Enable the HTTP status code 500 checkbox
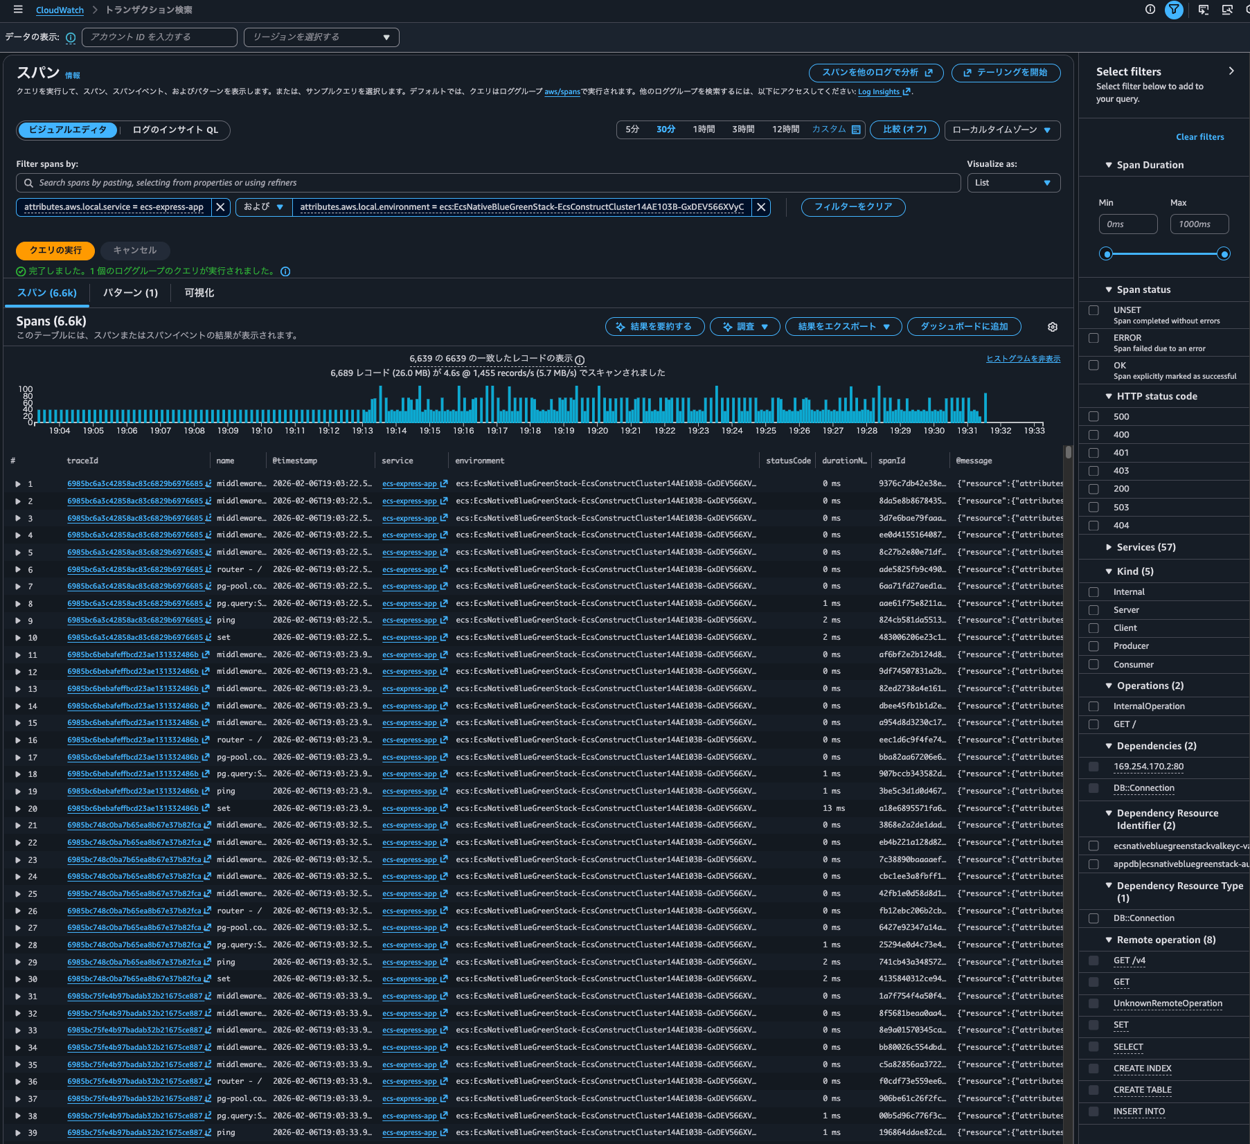Viewport: 1250px width, 1144px height. (1093, 417)
